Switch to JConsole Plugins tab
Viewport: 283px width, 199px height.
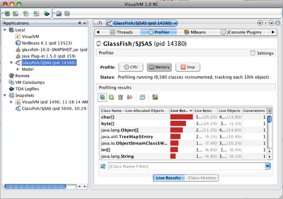point(241,32)
